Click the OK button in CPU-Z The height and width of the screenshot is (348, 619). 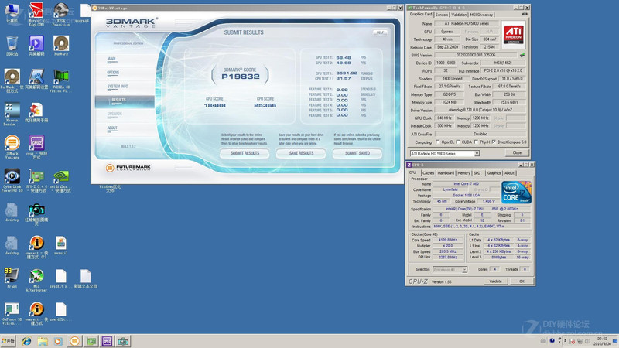pos(522,281)
